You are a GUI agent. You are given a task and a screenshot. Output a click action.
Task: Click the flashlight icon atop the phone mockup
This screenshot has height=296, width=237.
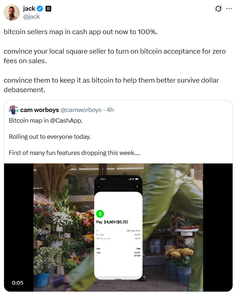[x=137, y=186]
